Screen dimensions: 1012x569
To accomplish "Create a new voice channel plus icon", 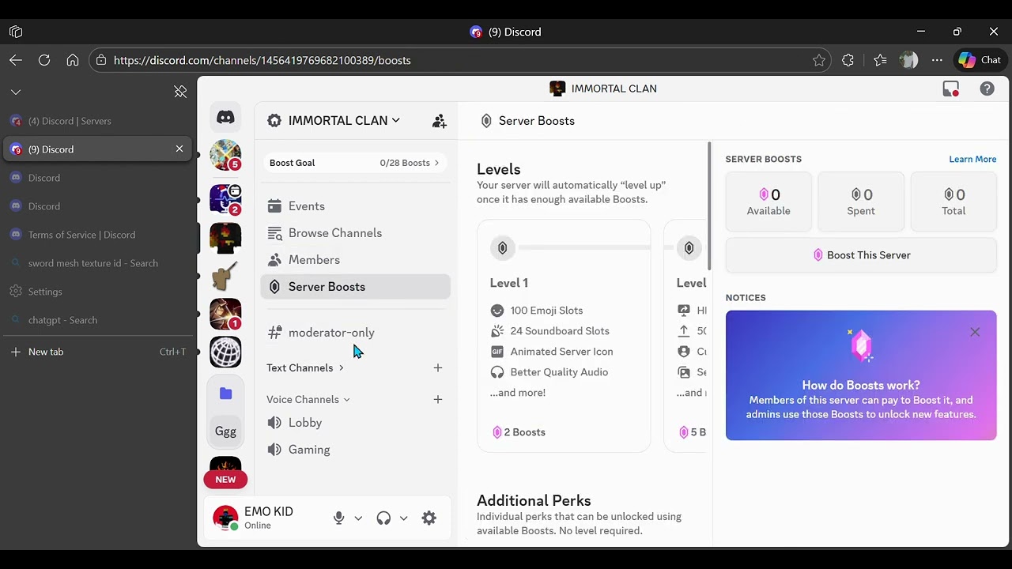I will (x=438, y=399).
